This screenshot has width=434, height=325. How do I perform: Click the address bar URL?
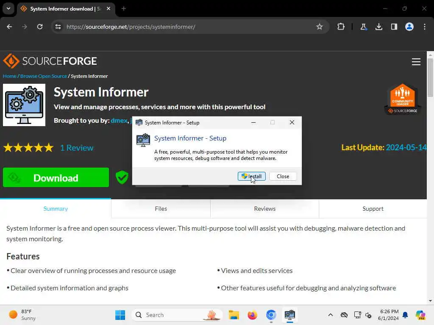(131, 27)
